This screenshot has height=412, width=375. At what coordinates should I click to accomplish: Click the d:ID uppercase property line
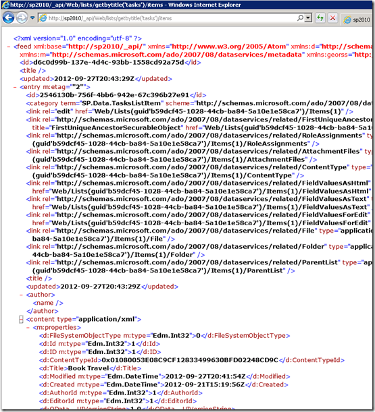100,352
